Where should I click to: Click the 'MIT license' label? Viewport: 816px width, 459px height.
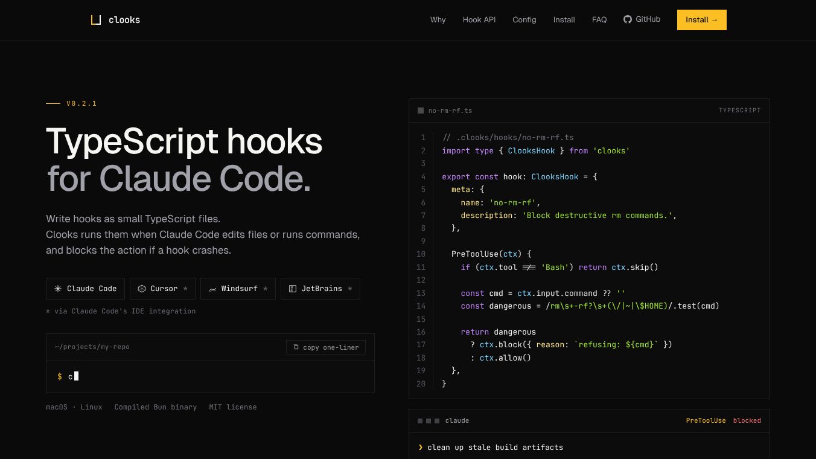233,407
